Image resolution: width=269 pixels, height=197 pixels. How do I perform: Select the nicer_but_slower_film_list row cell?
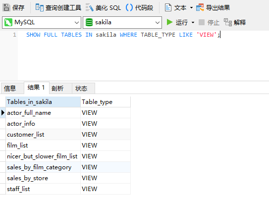pyautogui.click(x=43, y=156)
